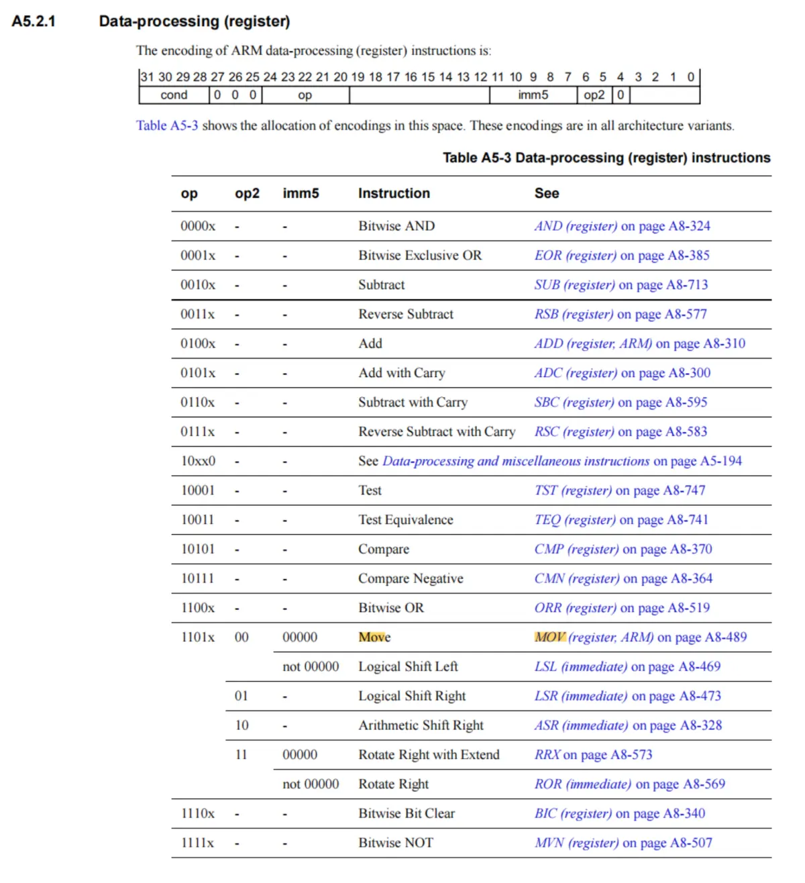Open RRX on page A8-573 link
This screenshot has width=805, height=883.
click(x=594, y=756)
